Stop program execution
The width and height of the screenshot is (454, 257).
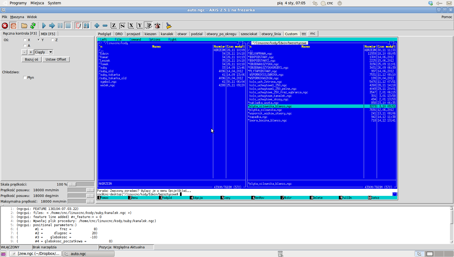[x=68, y=26]
